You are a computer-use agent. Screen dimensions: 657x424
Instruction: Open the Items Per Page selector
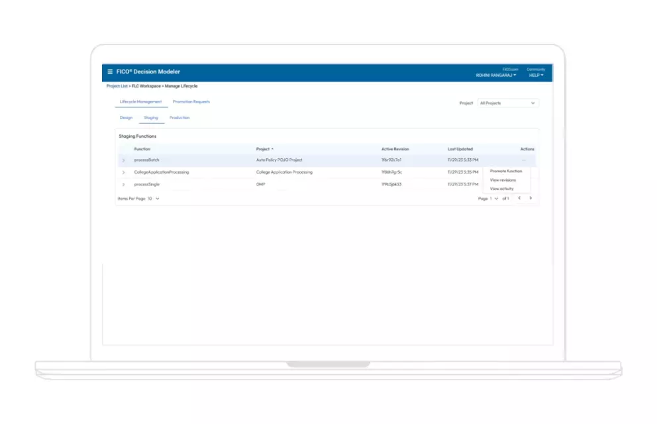(x=152, y=199)
